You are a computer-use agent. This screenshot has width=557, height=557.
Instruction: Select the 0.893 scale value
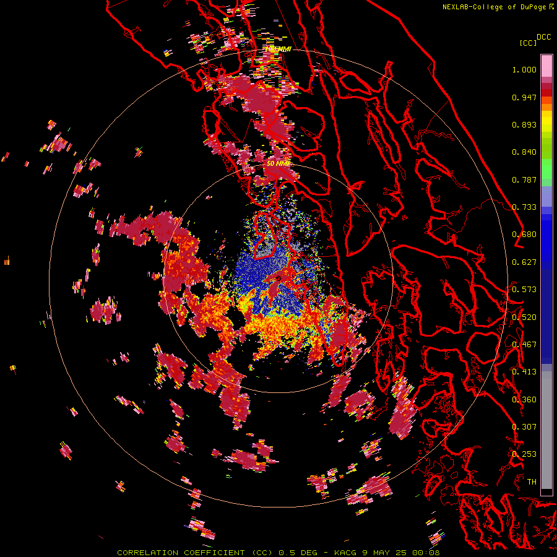coord(524,124)
